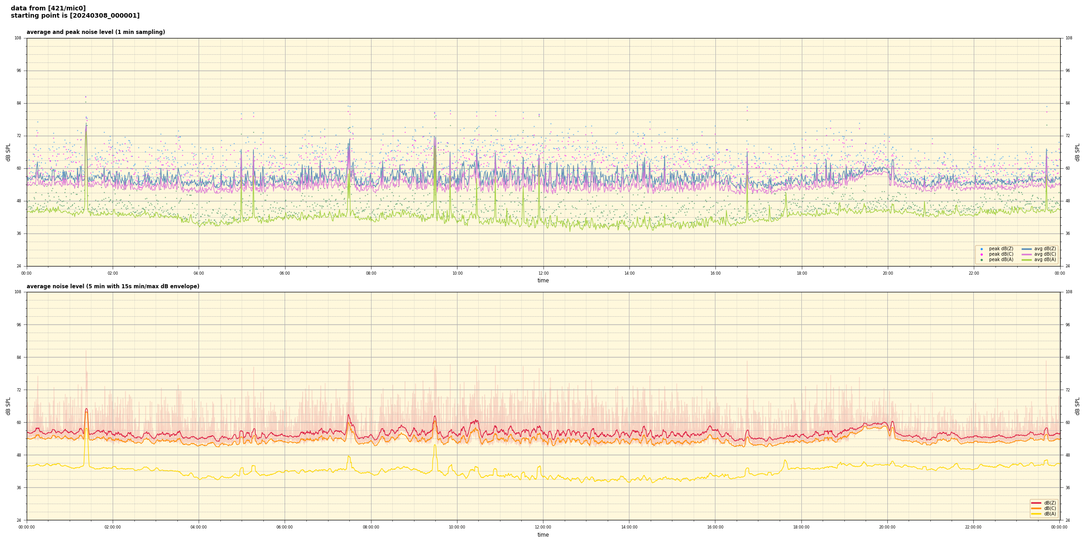Click the yellow dB(A) line in lower legend
The image size is (1086, 543).
[1036, 514]
